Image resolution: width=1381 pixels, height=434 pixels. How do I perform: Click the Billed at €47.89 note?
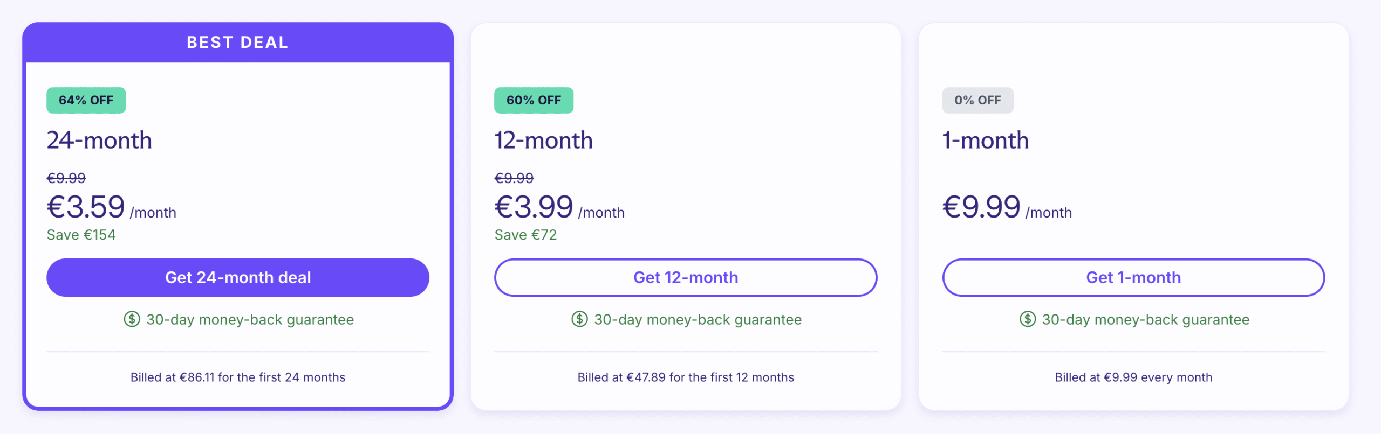[685, 377]
